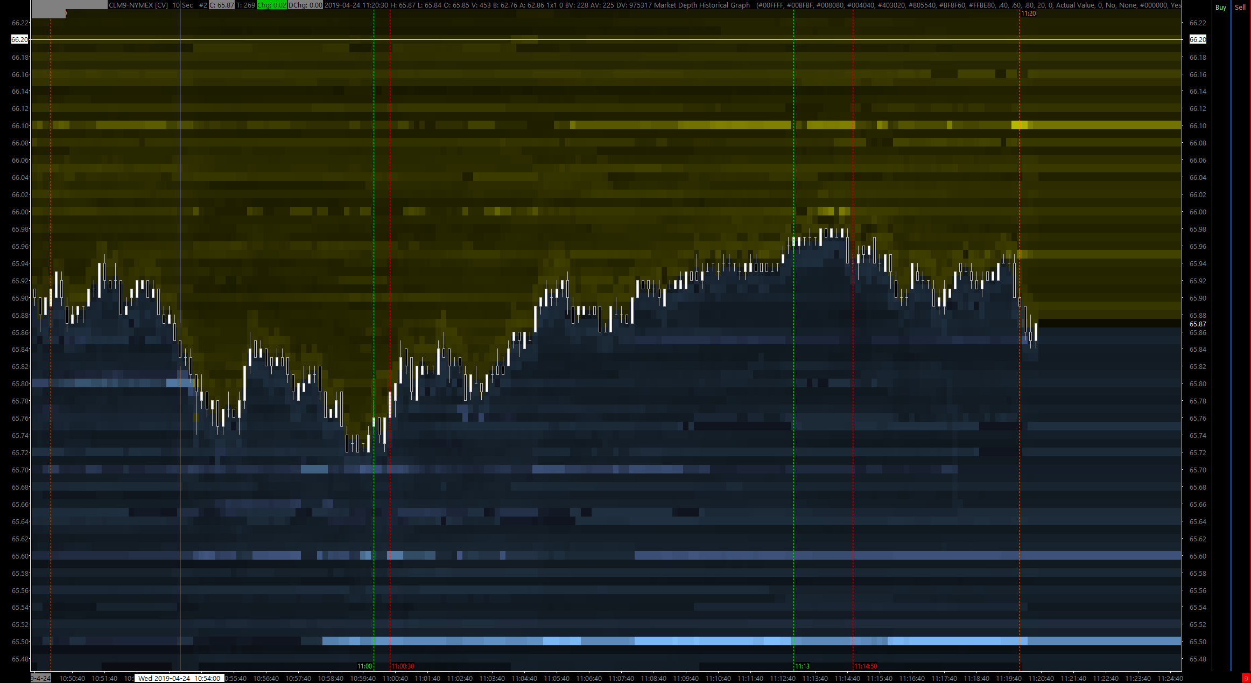Screen dimensions: 1251x683
Task: Select the red 11:00:30 time marker label
Action: coord(403,666)
